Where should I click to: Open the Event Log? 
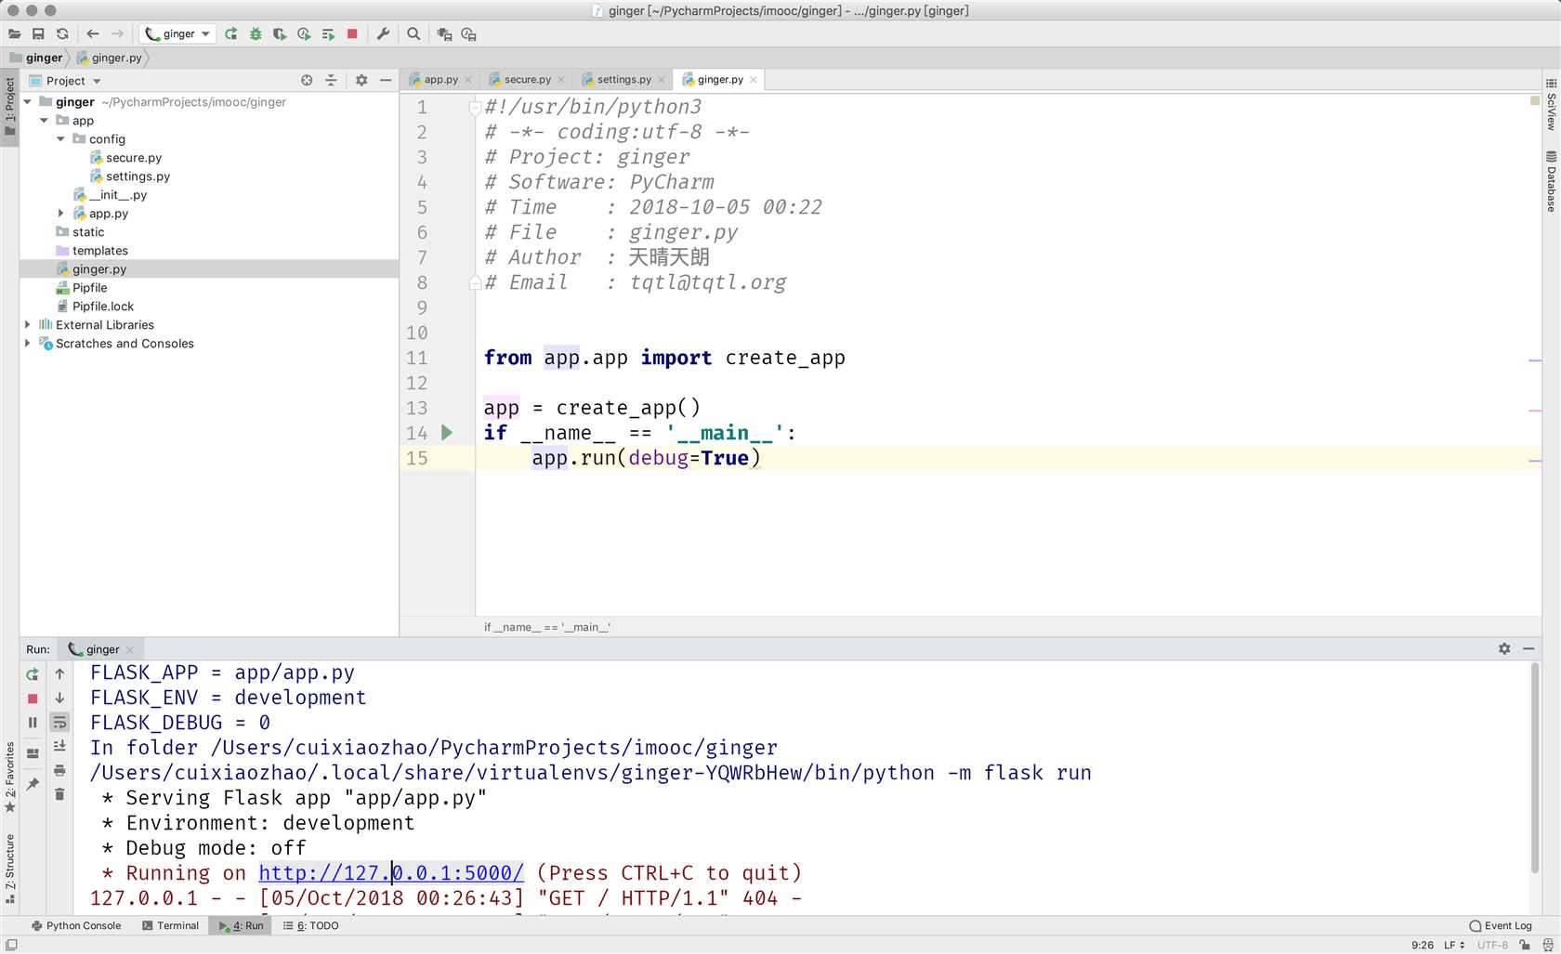[x=1501, y=926]
